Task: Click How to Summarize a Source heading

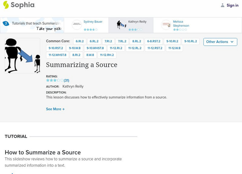Action: 43,153
